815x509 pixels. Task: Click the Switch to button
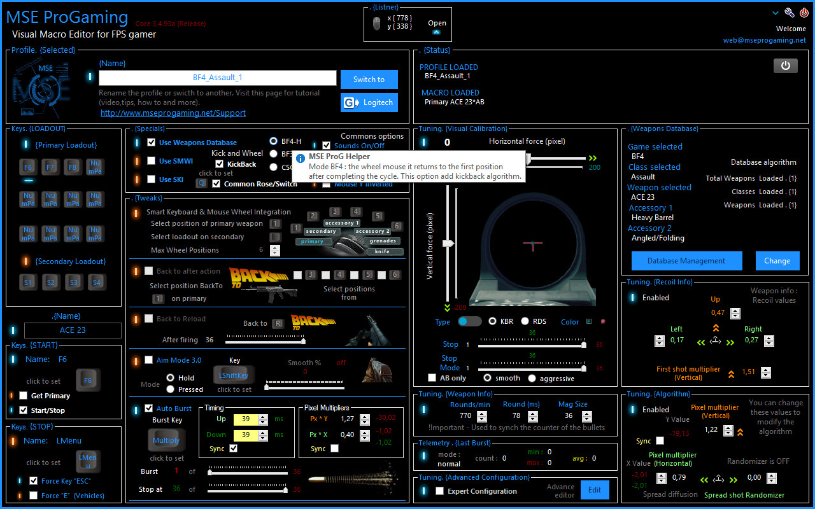click(369, 80)
